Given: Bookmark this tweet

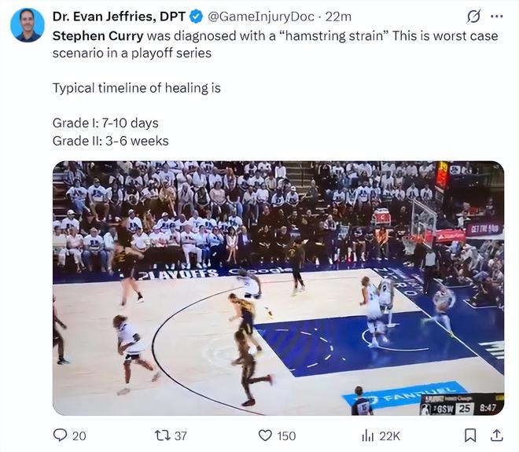Looking at the screenshot, I should (x=470, y=435).
